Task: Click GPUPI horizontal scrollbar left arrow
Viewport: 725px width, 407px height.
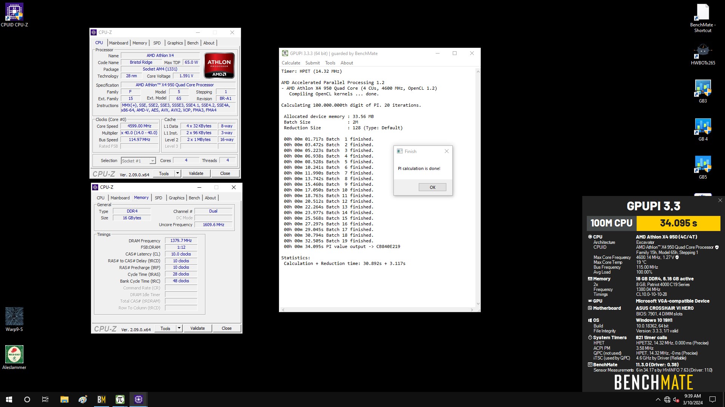Action: tap(284, 310)
